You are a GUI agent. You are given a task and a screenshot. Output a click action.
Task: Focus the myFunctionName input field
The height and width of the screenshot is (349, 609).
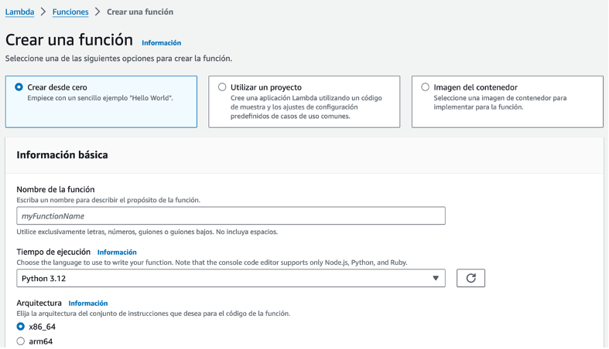[231, 215]
